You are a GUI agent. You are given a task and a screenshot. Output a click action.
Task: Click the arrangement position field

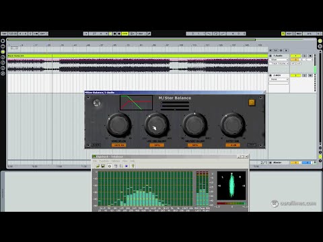point(99,34)
